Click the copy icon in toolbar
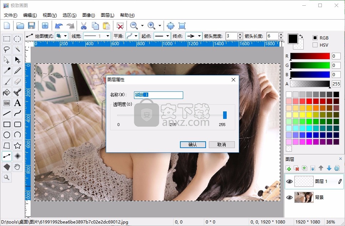 [95, 26]
